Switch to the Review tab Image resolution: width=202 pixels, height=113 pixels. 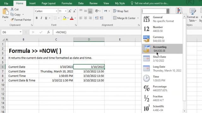click(x=93, y=3)
